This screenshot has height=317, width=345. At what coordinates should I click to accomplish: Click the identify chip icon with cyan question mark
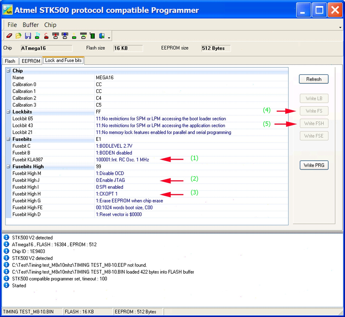37,36
